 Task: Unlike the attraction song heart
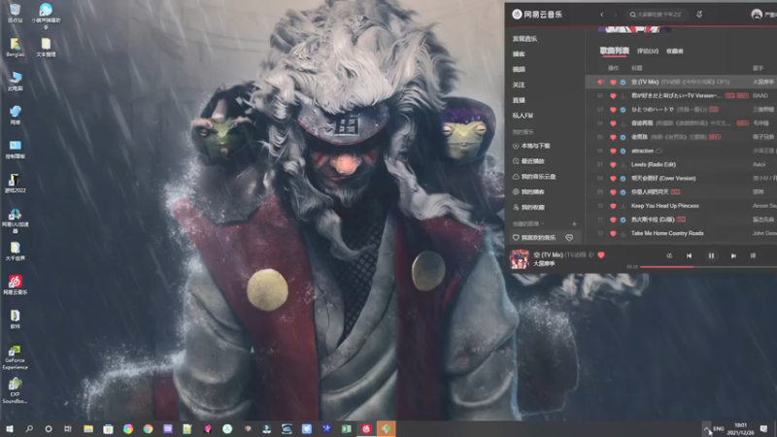tap(613, 151)
